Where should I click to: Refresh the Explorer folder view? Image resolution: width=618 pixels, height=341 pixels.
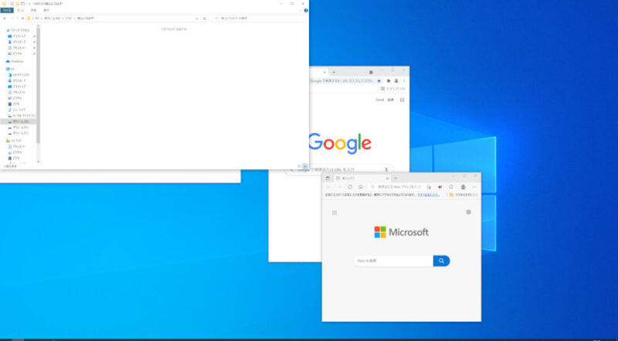(x=205, y=19)
